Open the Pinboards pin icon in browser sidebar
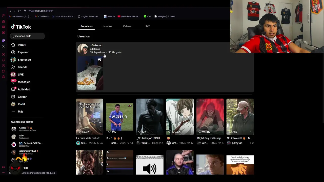Image resolution: width=324 pixels, height=182 pixels. (x=3, y=60)
